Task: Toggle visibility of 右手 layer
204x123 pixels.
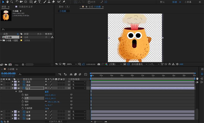Action: [x=2, y=112]
